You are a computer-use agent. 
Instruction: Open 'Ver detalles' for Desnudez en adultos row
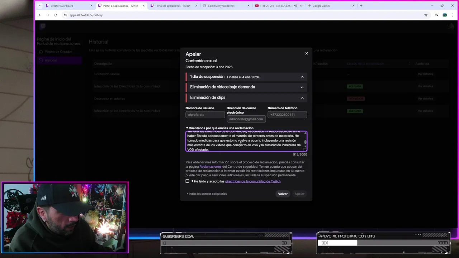425,99
